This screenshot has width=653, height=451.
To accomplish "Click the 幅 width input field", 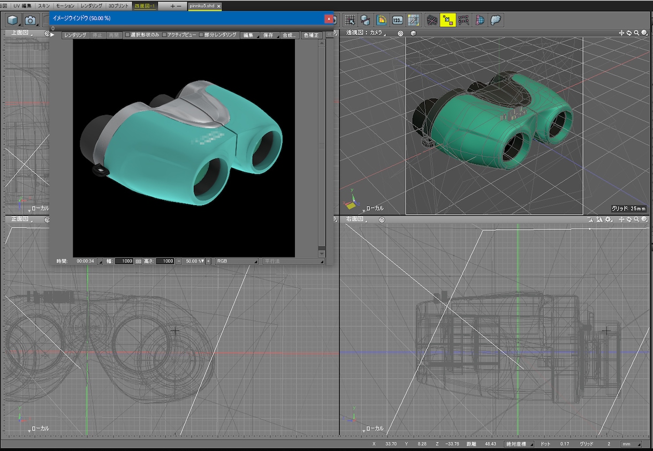I will click(x=124, y=261).
